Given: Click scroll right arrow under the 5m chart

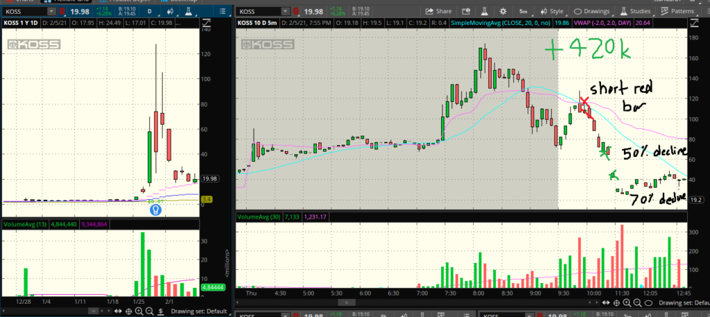Looking at the screenshot, I should pos(598,302).
